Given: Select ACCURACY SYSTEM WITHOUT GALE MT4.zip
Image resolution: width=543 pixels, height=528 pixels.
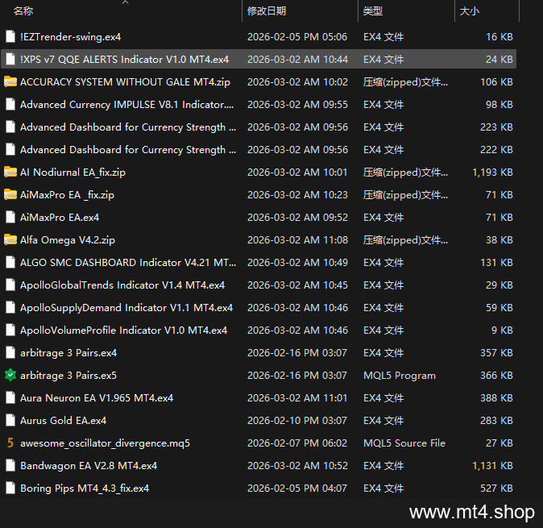Looking at the screenshot, I should click(x=125, y=81).
